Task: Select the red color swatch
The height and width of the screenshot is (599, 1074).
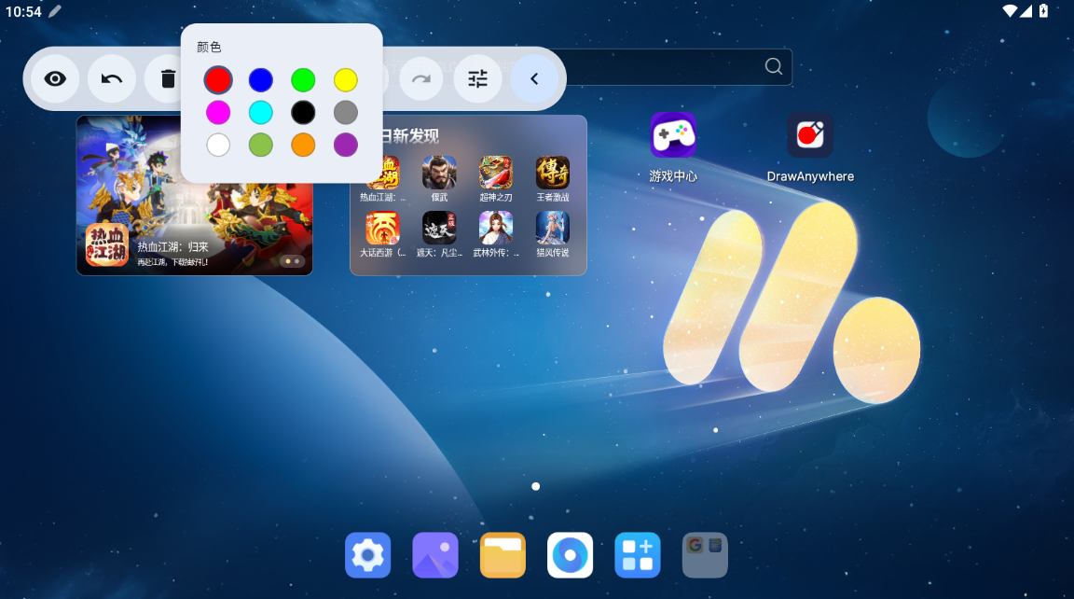Action: tap(218, 80)
